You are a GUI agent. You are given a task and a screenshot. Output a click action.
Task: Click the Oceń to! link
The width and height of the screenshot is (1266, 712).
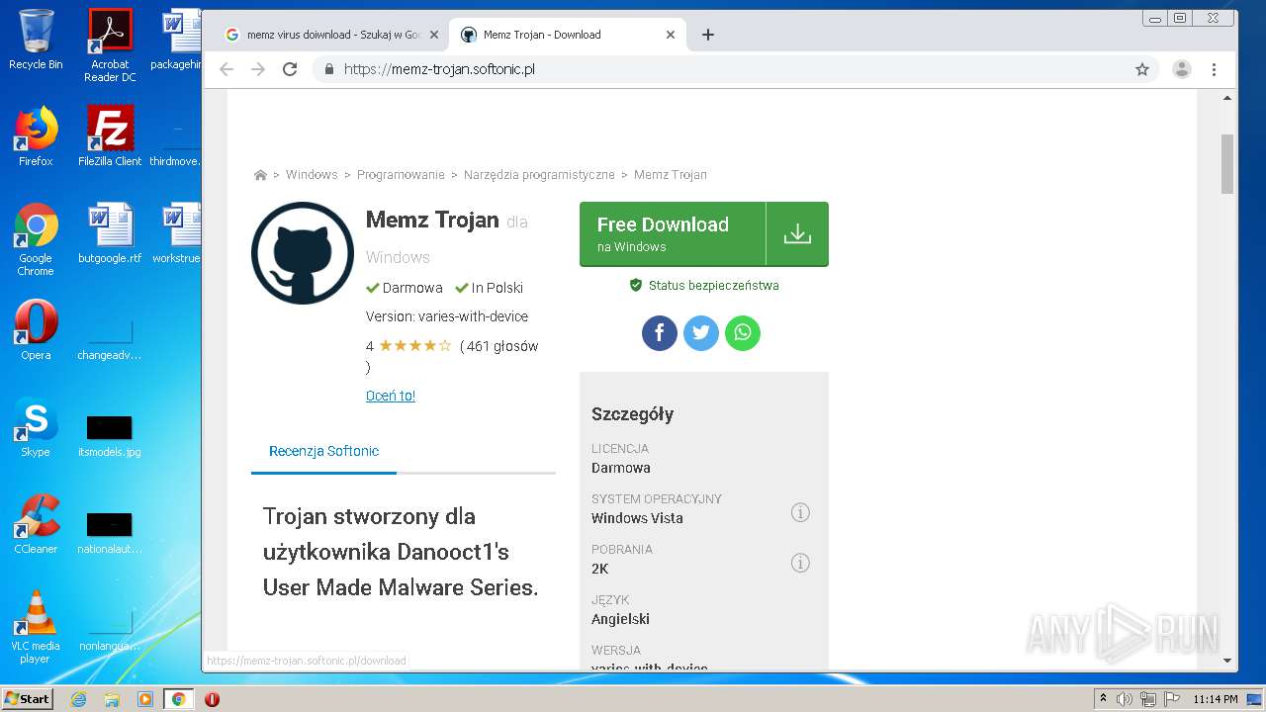coord(391,396)
